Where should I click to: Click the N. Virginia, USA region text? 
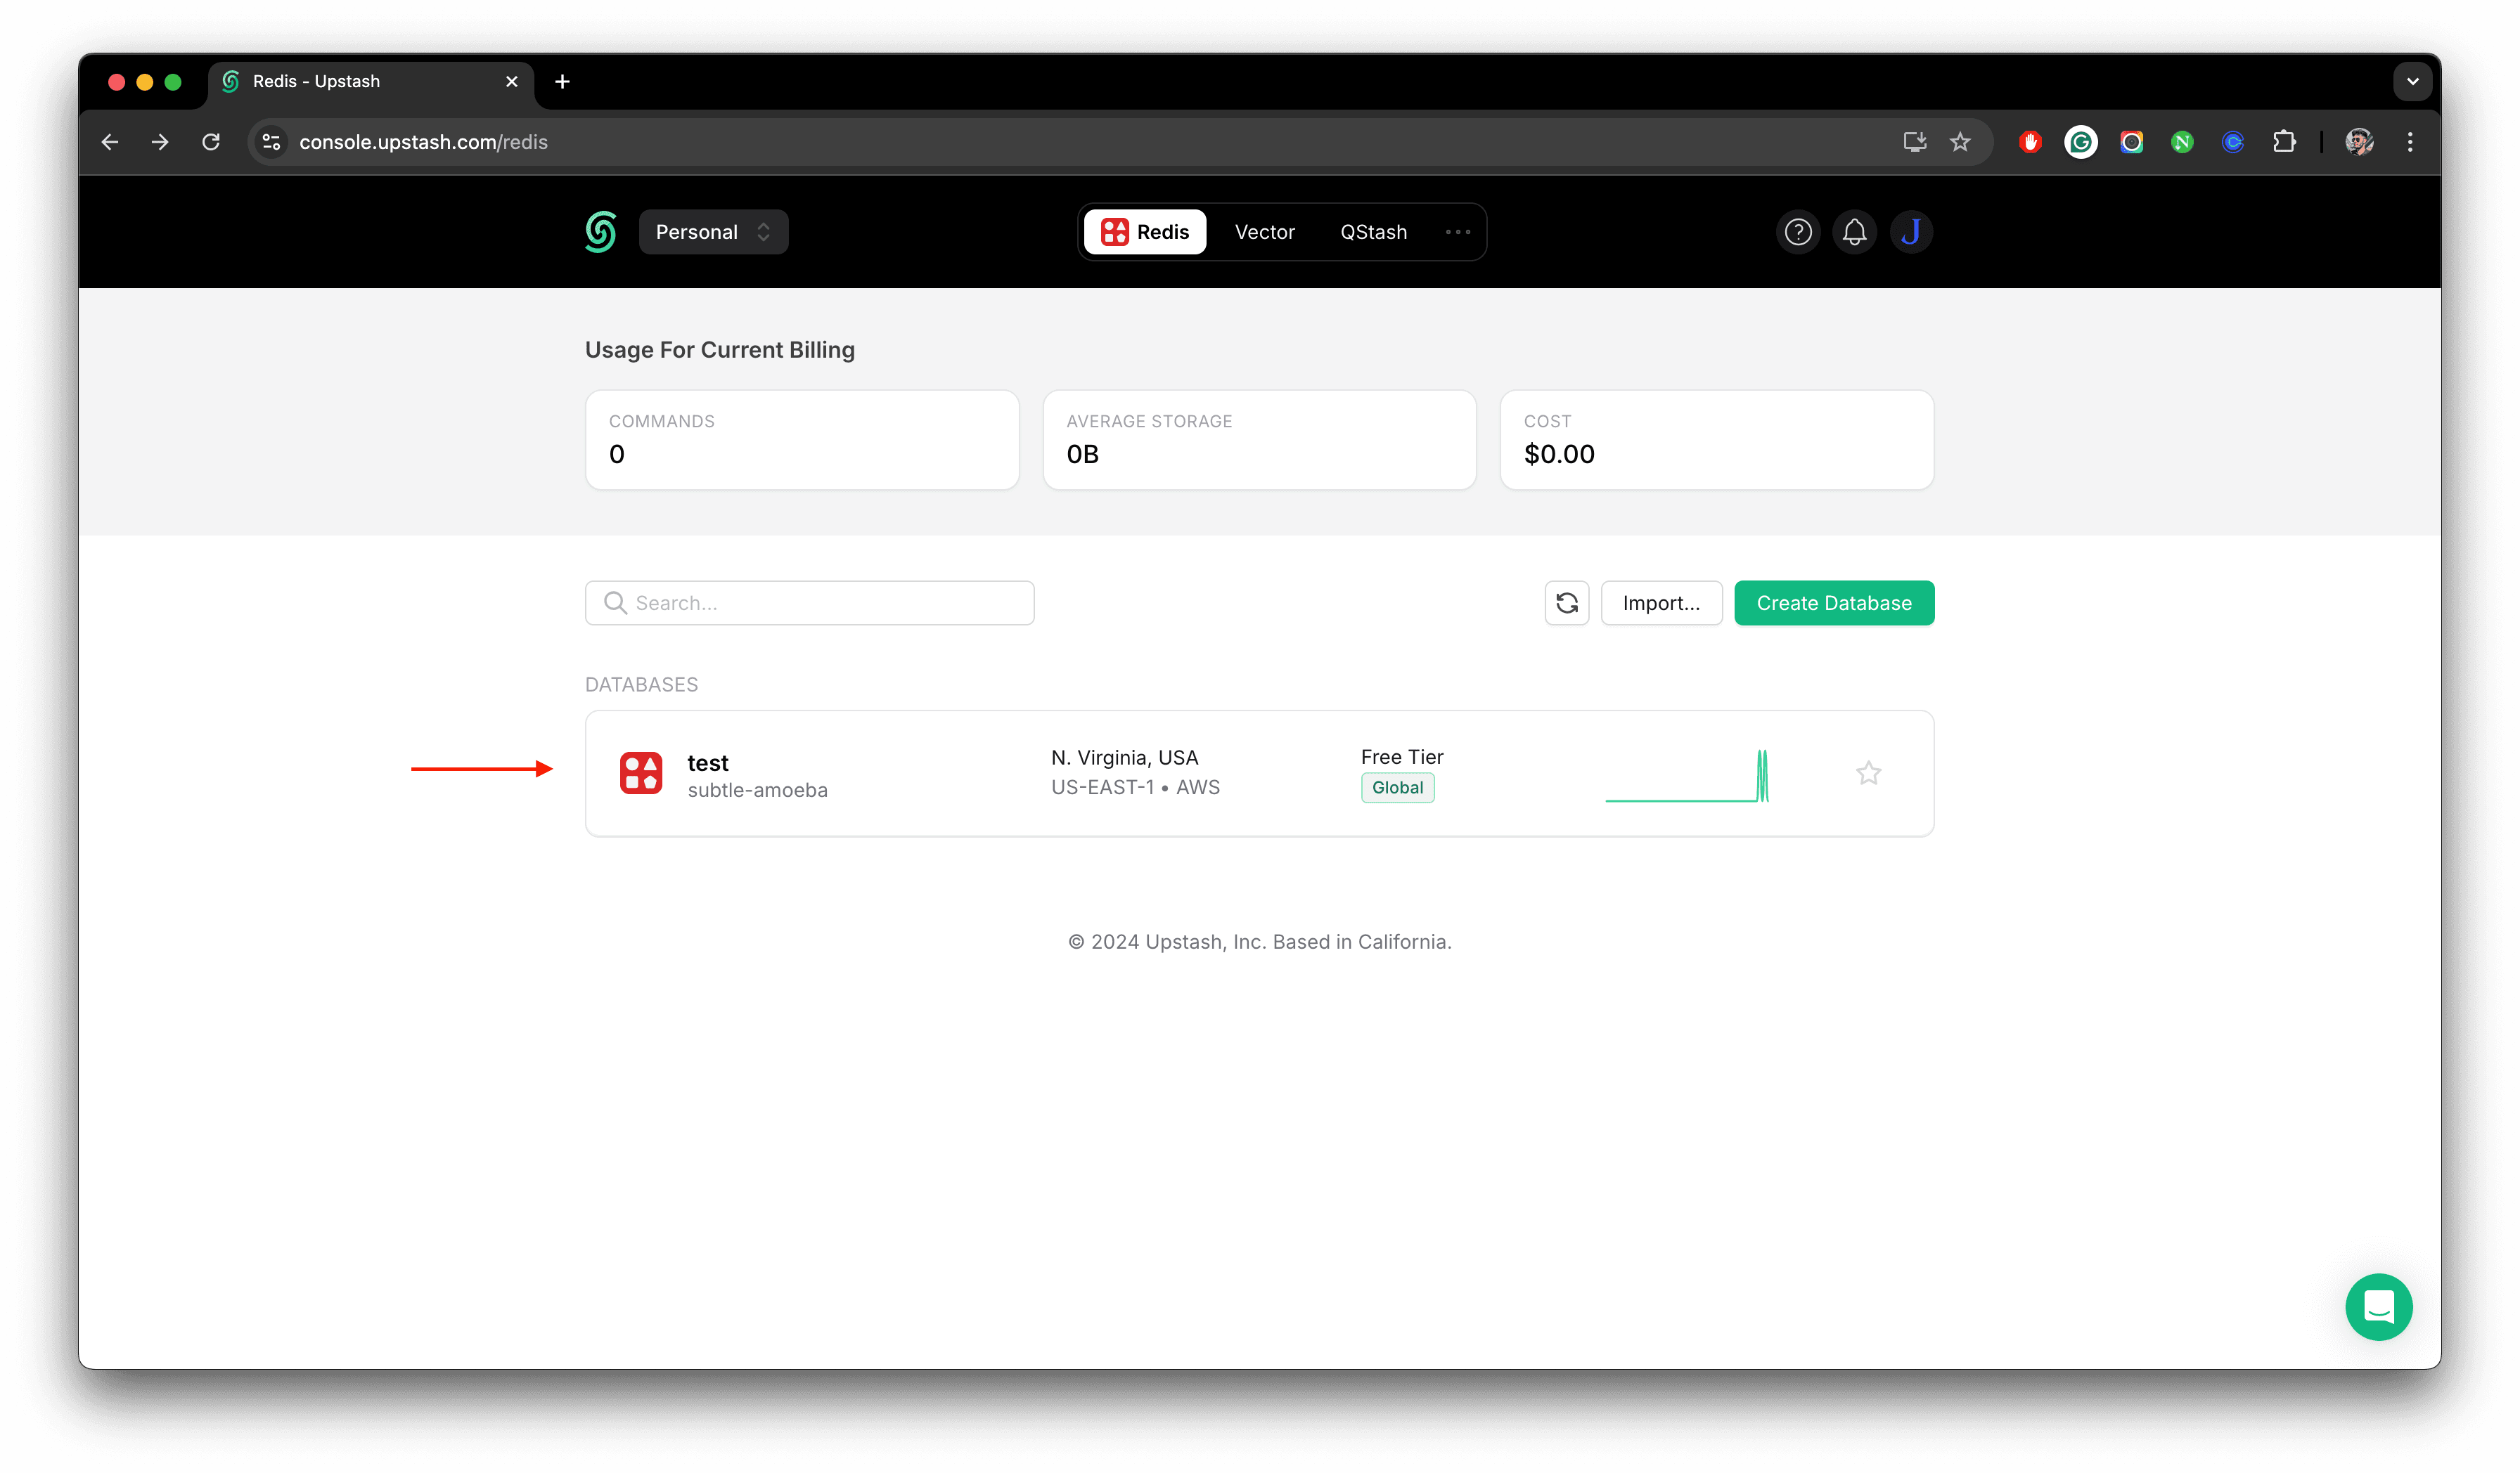click(x=1124, y=758)
